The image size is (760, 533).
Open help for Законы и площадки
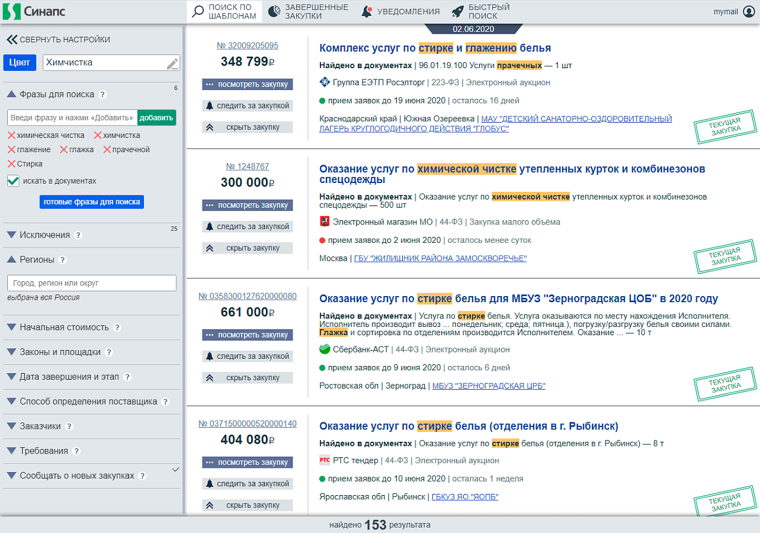(109, 352)
